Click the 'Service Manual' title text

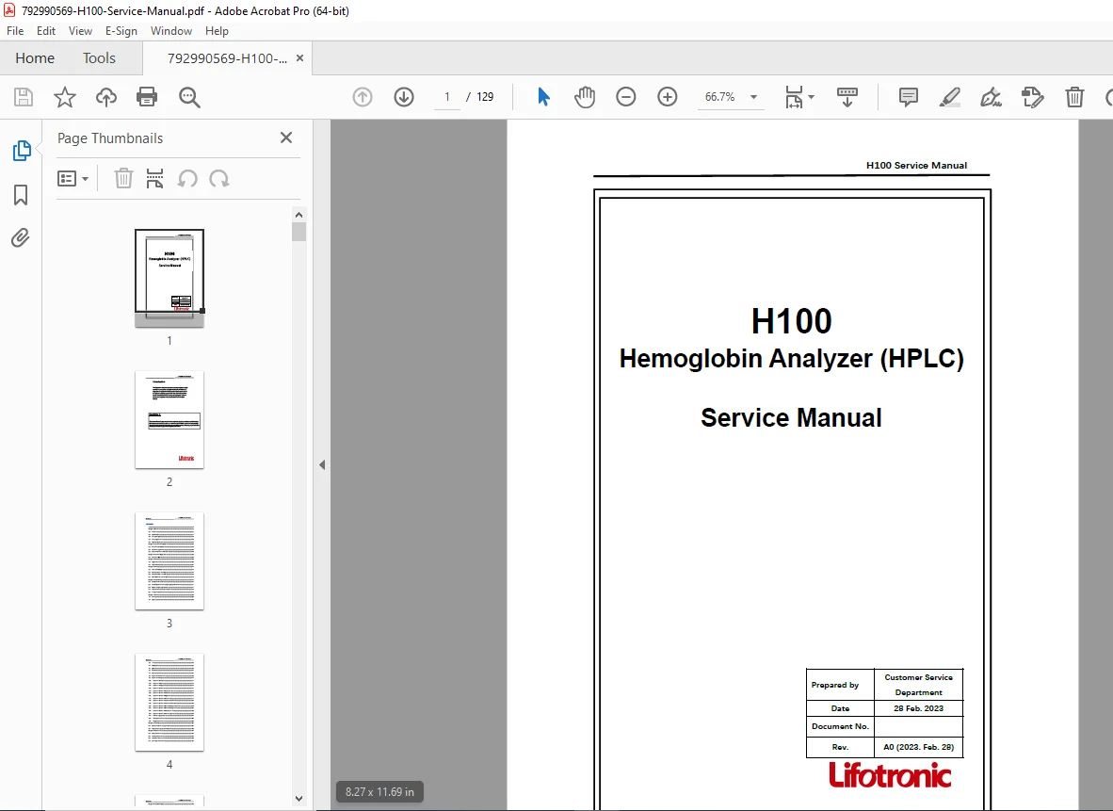792,417
